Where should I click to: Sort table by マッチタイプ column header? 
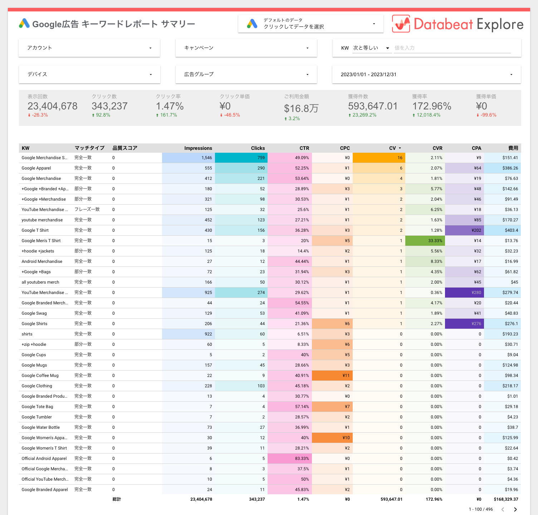[89, 148]
